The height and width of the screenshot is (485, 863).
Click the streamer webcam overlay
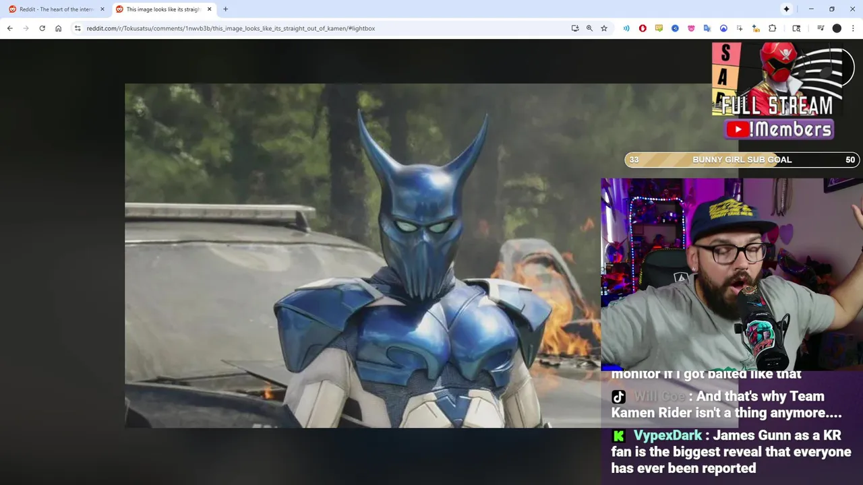click(x=732, y=274)
